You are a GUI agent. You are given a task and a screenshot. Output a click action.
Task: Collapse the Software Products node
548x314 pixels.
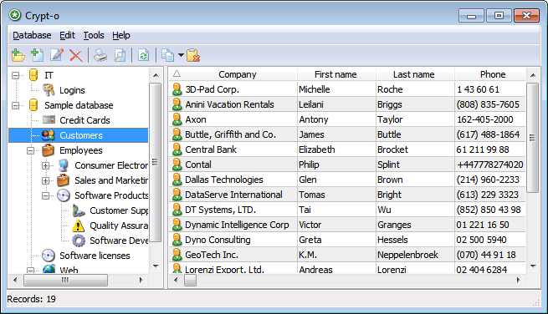coord(45,195)
